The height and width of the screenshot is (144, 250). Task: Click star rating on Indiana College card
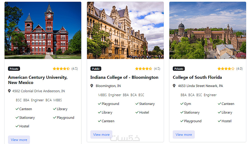point(143,69)
